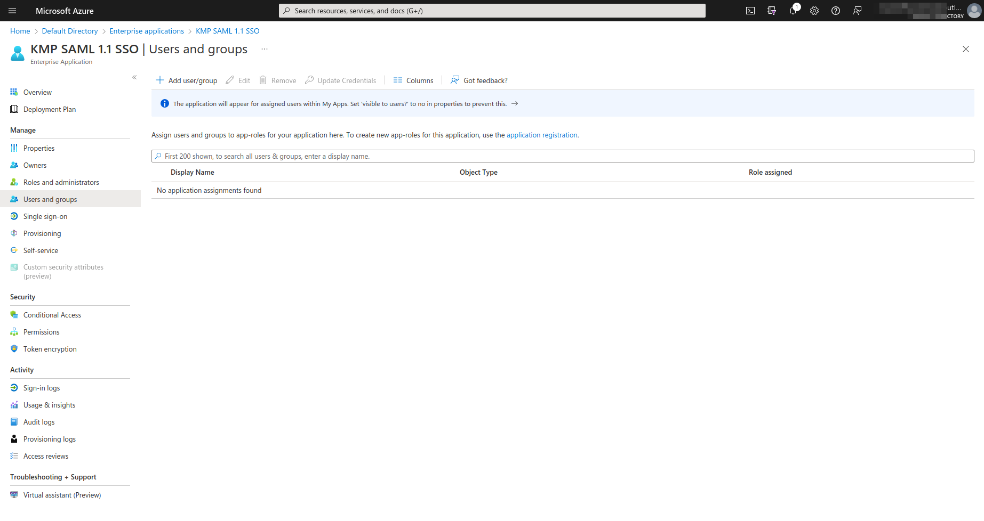
Task: Click Microsoft Azure portal title
Action: (65, 11)
